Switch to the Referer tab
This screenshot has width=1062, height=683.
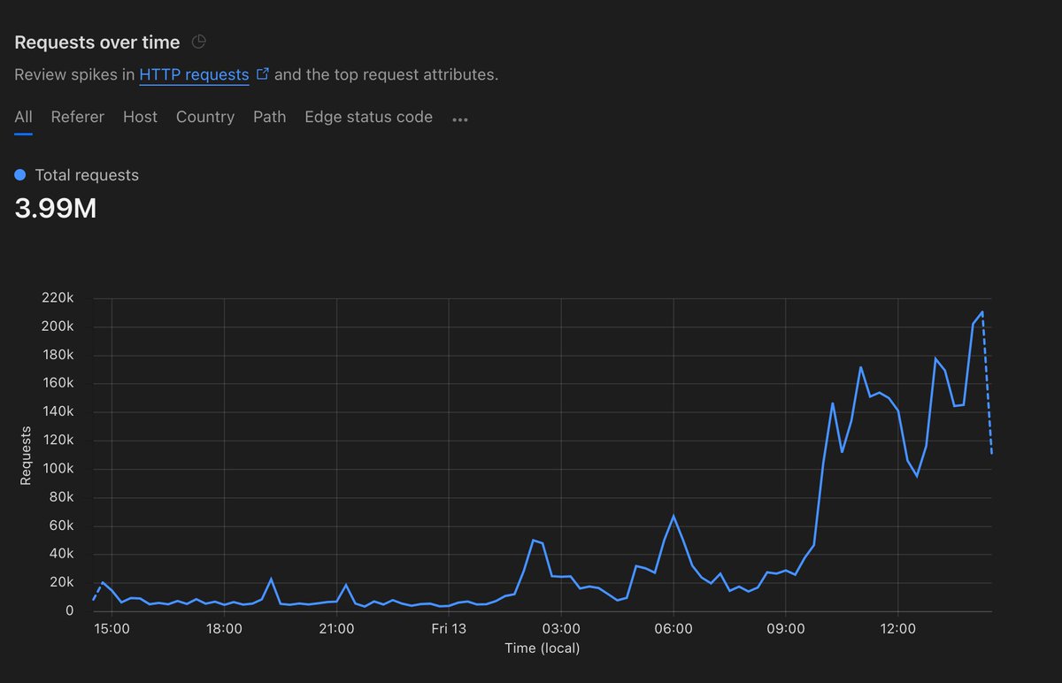[x=77, y=117]
